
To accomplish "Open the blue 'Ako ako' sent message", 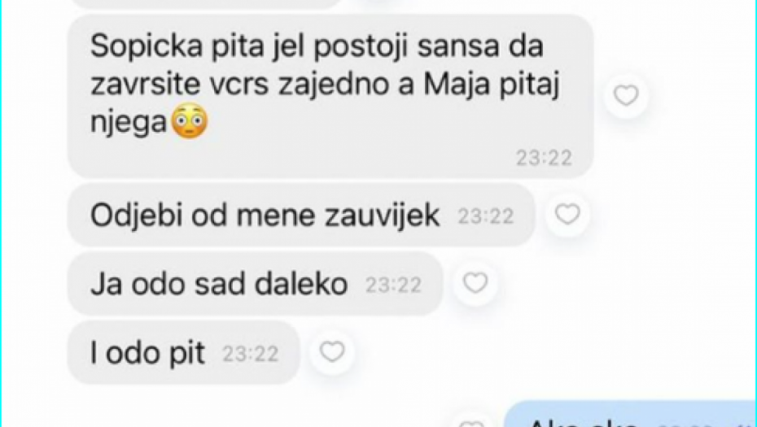I will tap(630, 415).
